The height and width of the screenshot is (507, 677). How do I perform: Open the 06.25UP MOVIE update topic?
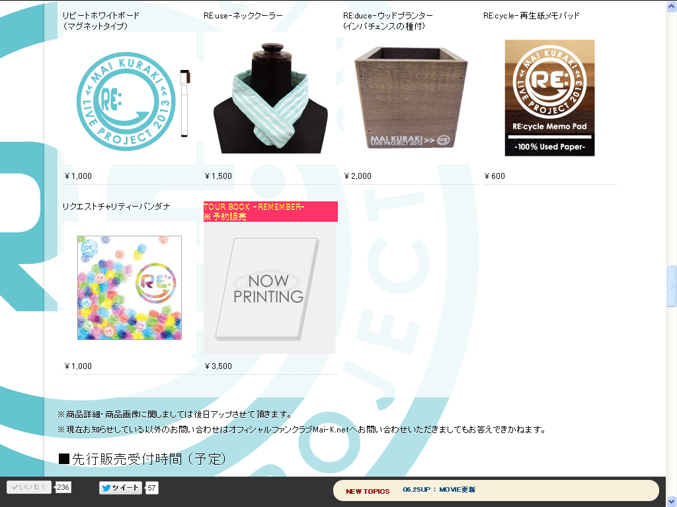click(x=439, y=490)
